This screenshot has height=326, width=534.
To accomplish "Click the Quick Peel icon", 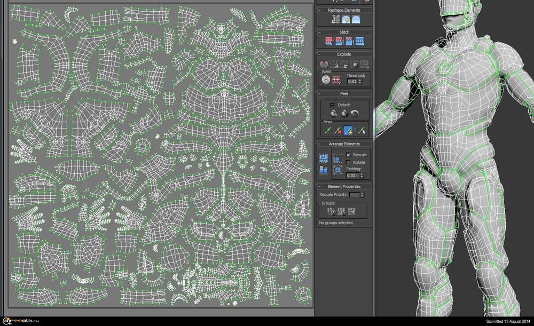I will [x=334, y=114].
